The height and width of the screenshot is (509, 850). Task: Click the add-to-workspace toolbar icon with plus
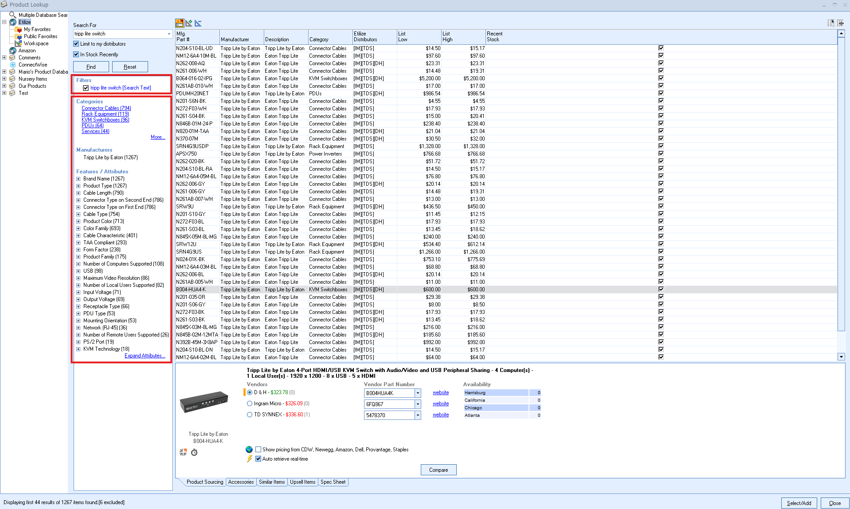(189, 23)
